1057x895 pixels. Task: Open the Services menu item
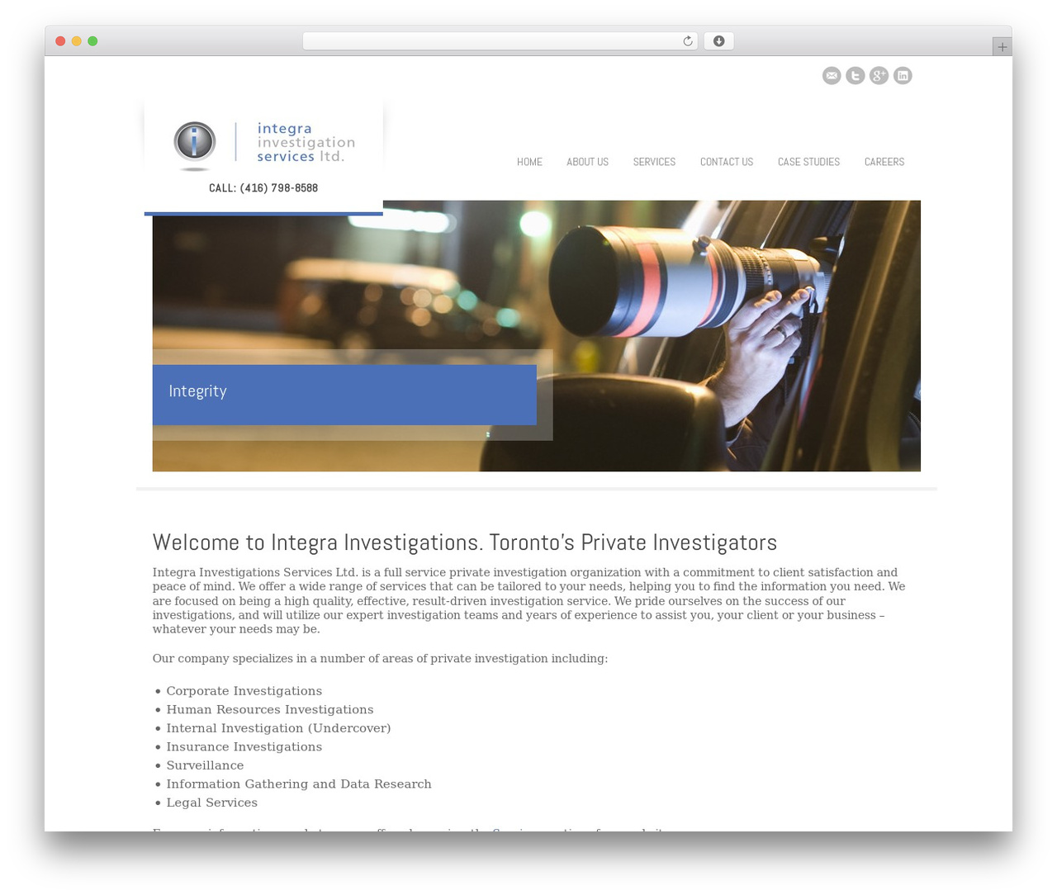click(654, 162)
